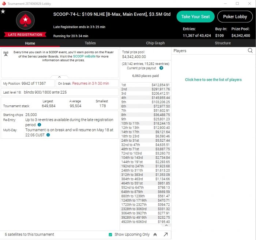Click the smallest stack value 178

pyautogui.click(x=103, y=106)
